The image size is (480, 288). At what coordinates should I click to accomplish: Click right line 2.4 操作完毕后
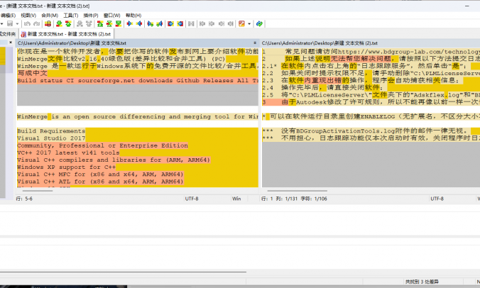371,88
